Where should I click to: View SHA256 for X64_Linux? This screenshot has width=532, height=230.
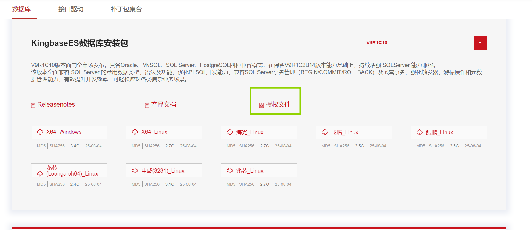coord(152,146)
